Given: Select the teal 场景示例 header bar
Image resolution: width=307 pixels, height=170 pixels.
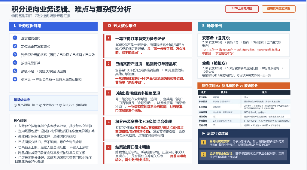Looking at the screenshot, I should point(244,26).
